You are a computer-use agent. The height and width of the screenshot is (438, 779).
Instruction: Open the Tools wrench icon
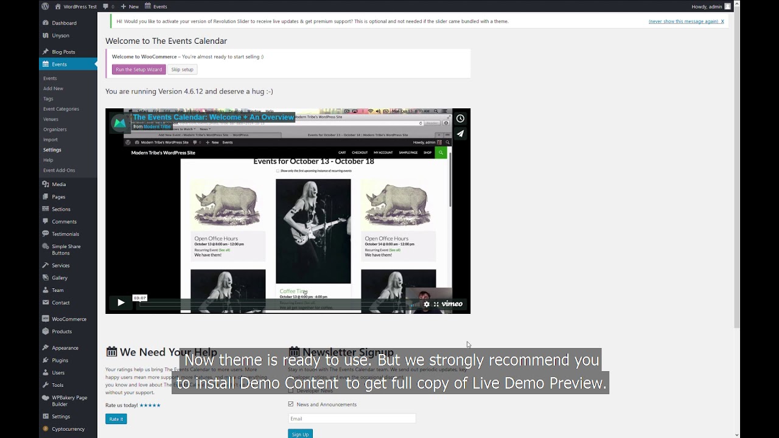point(46,385)
